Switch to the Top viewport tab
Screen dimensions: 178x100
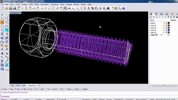coord(12,86)
